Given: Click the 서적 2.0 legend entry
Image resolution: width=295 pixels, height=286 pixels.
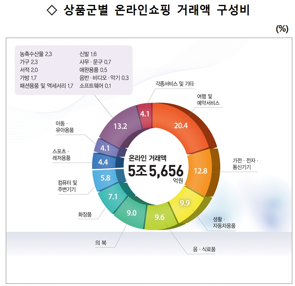Looking at the screenshot, I should click(29, 70).
